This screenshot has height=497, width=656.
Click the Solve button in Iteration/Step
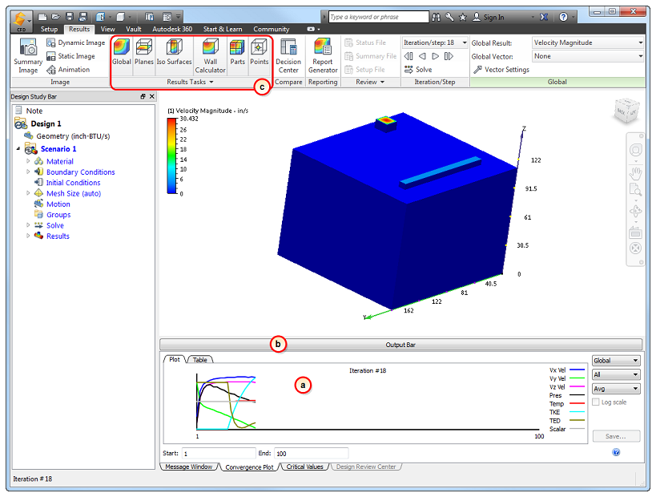click(x=418, y=70)
